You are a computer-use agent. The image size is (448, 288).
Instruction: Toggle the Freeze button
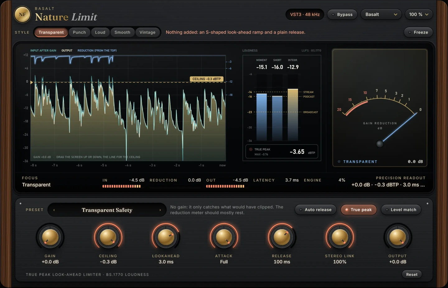pos(418,32)
